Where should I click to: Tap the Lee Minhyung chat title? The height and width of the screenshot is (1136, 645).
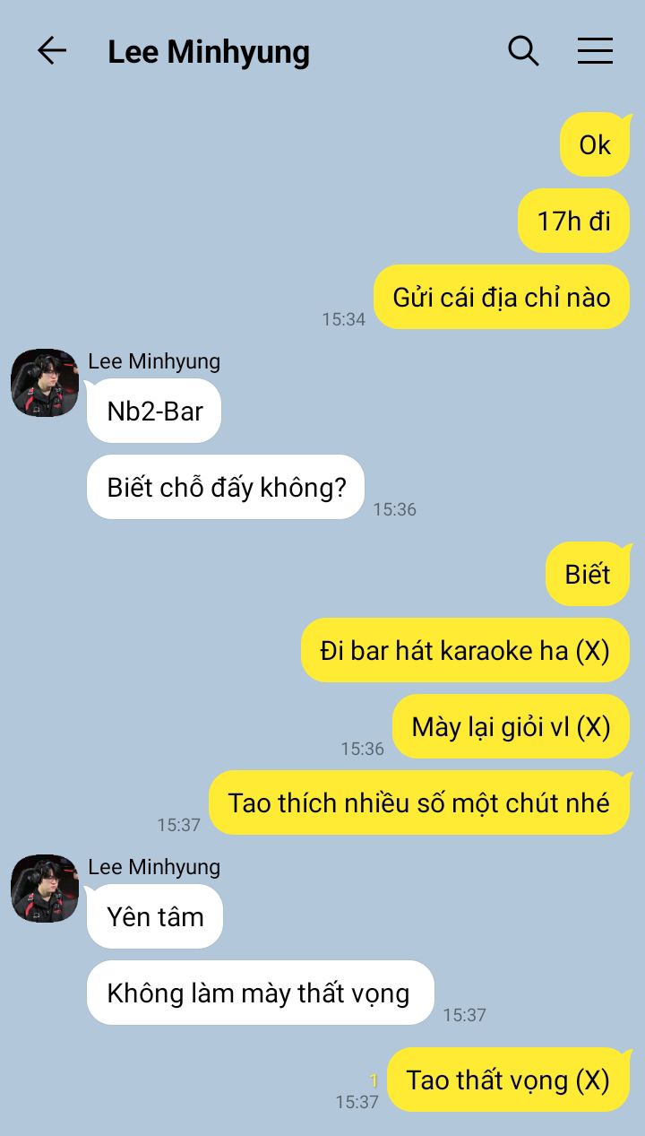(209, 52)
